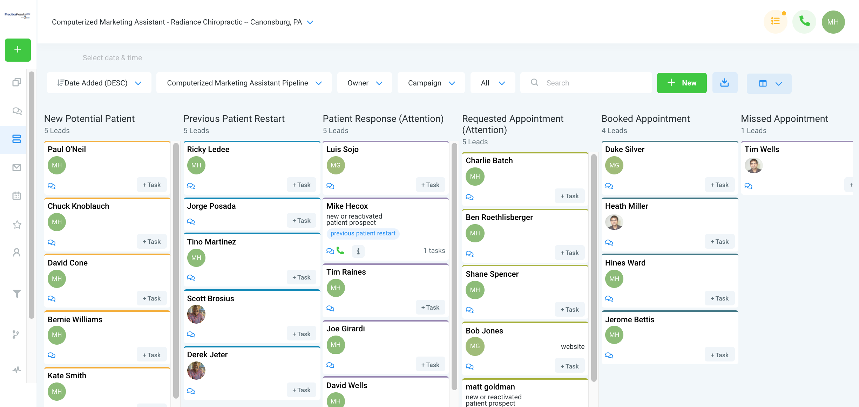Click the green New button
The height and width of the screenshot is (407, 859).
pyautogui.click(x=682, y=83)
